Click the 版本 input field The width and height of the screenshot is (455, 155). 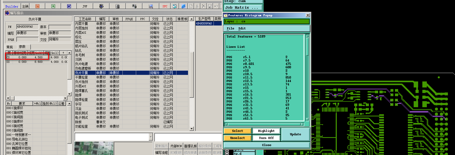pos(60,27)
